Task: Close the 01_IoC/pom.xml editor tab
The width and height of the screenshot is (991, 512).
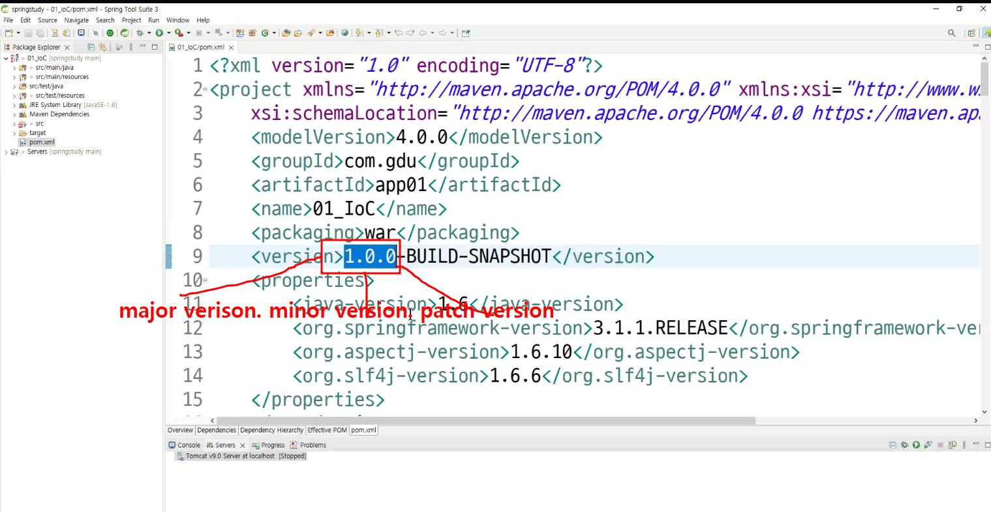Action: (x=231, y=48)
